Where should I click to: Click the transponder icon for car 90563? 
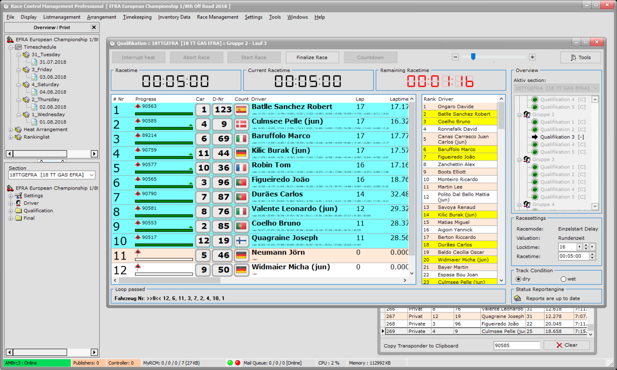pos(138,106)
